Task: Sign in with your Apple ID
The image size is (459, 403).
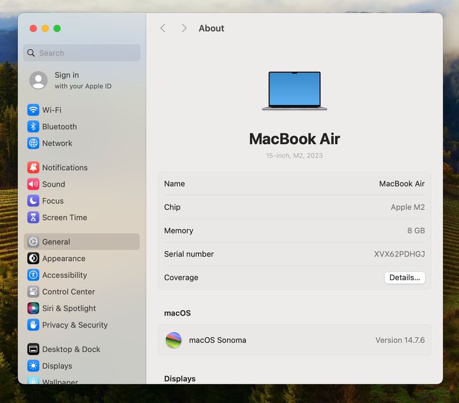Action: (x=83, y=80)
